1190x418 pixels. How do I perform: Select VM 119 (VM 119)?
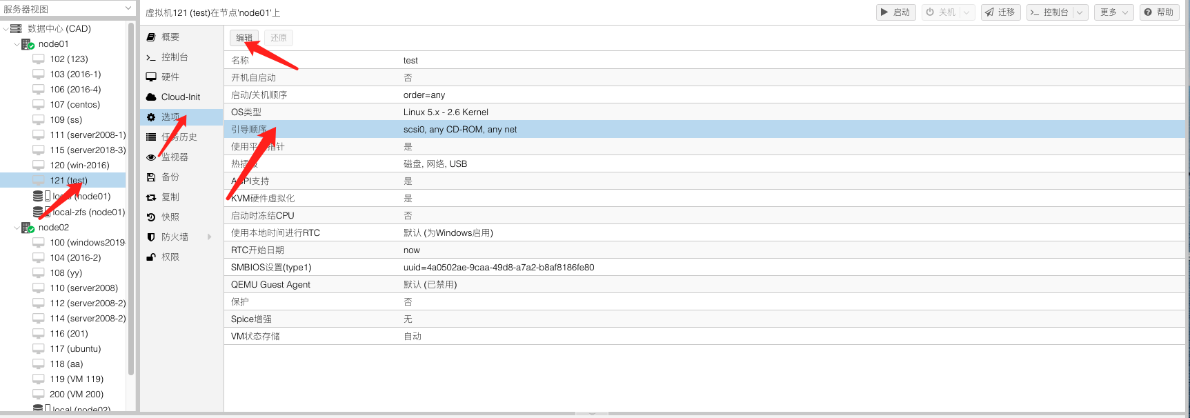[x=77, y=379]
